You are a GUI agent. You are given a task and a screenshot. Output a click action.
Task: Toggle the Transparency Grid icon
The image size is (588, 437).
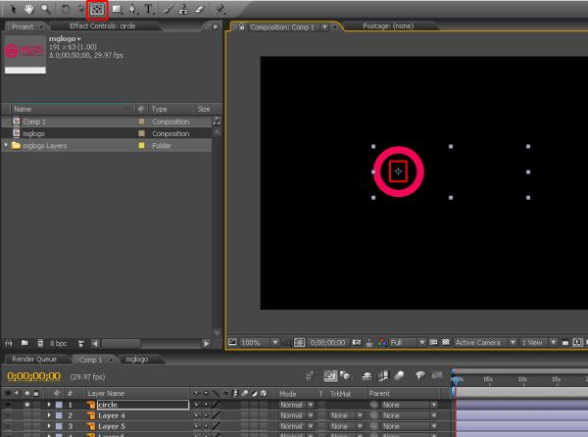click(446, 342)
